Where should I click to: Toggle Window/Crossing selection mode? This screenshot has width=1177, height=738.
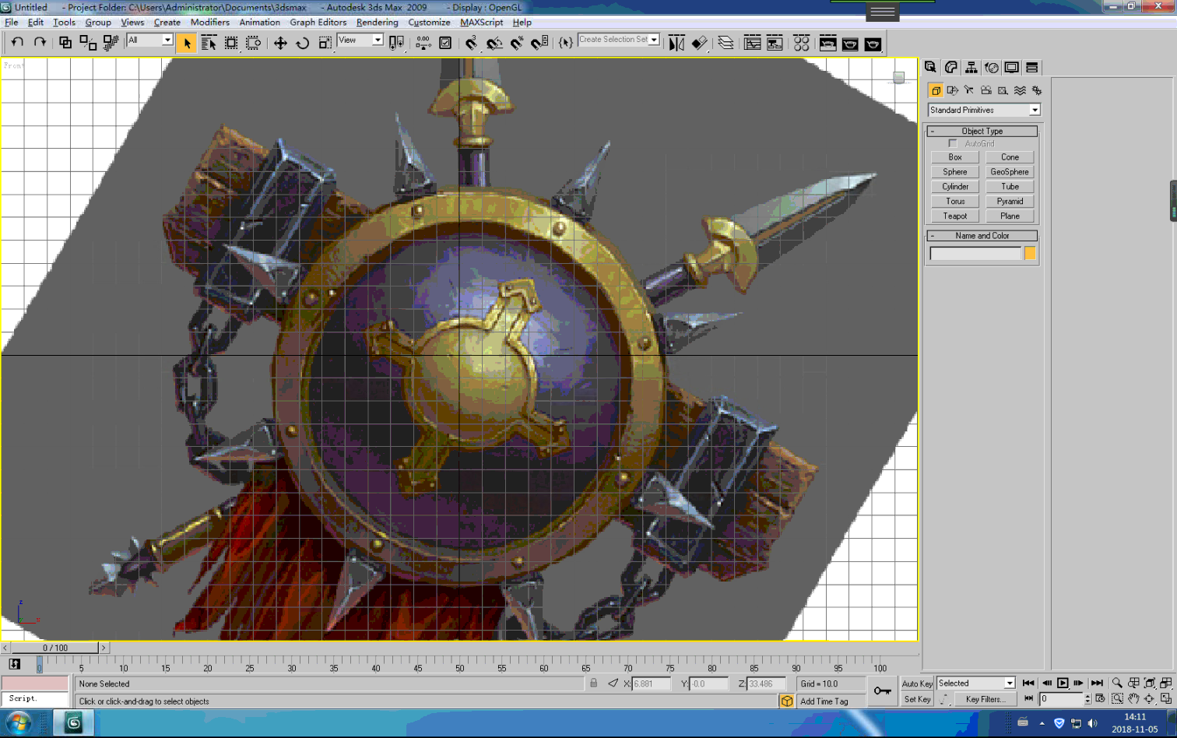254,43
